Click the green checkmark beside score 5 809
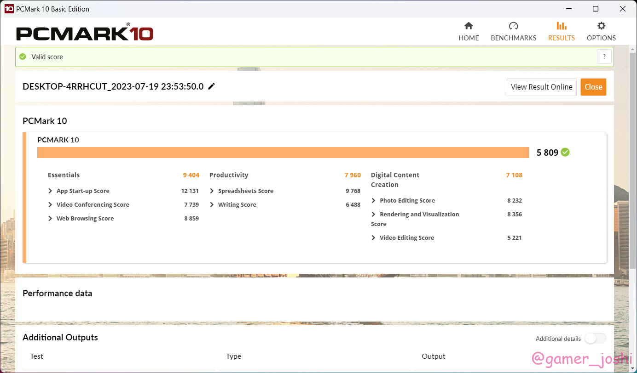The width and height of the screenshot is (637, 373). click(565, 152)
